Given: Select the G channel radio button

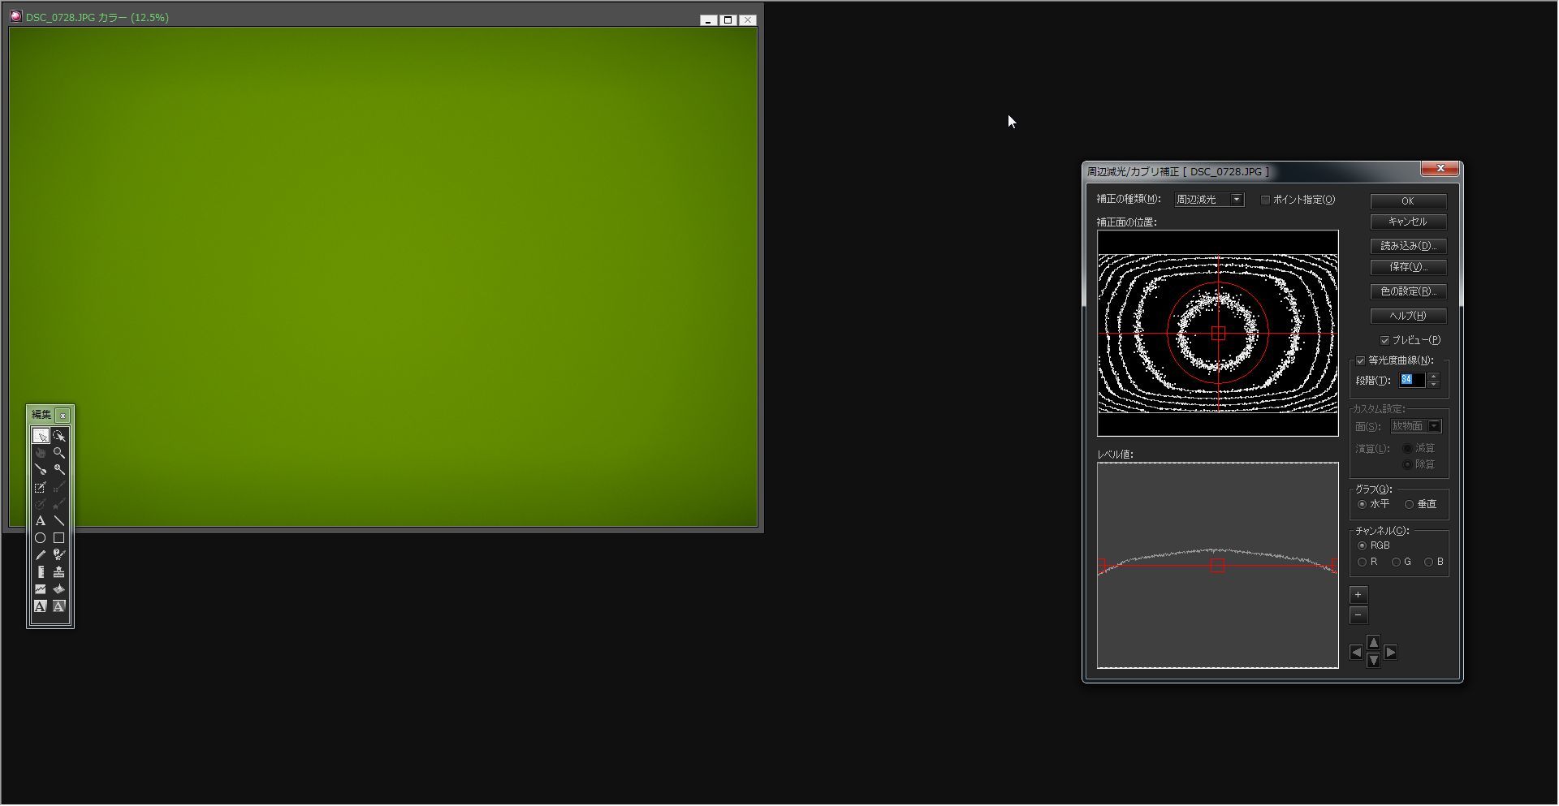Looking at the screenshot, I should pyautogui.click(x=1396, y=562).
